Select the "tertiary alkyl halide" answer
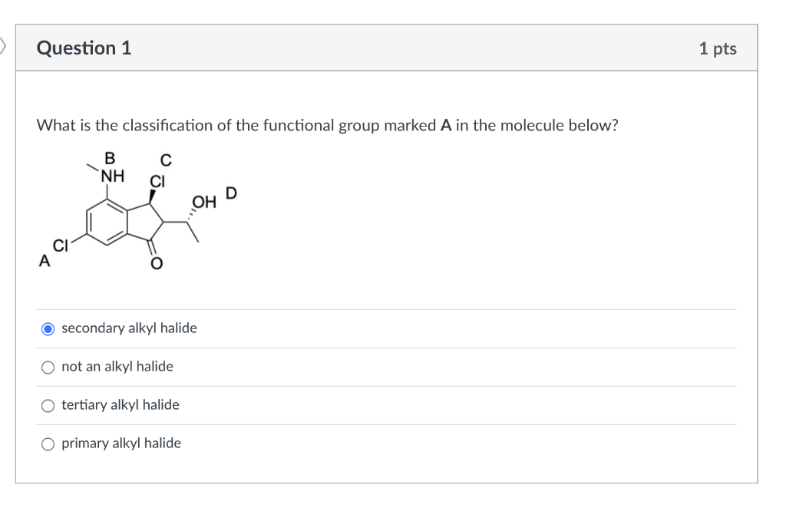786x521 pixels. click(48, 405)
